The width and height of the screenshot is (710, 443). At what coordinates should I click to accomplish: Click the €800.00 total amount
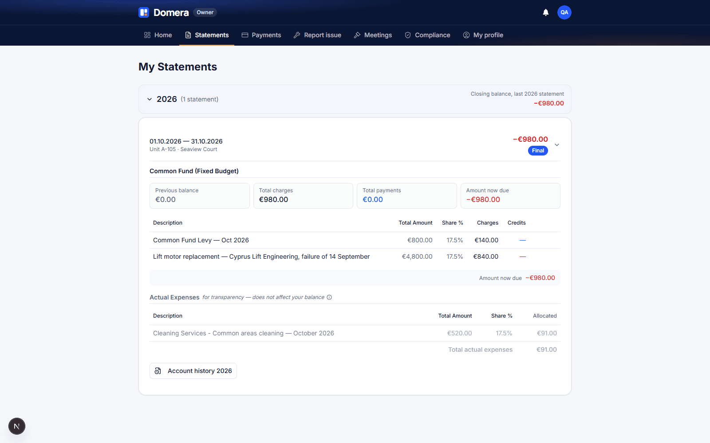click(420, 240)
